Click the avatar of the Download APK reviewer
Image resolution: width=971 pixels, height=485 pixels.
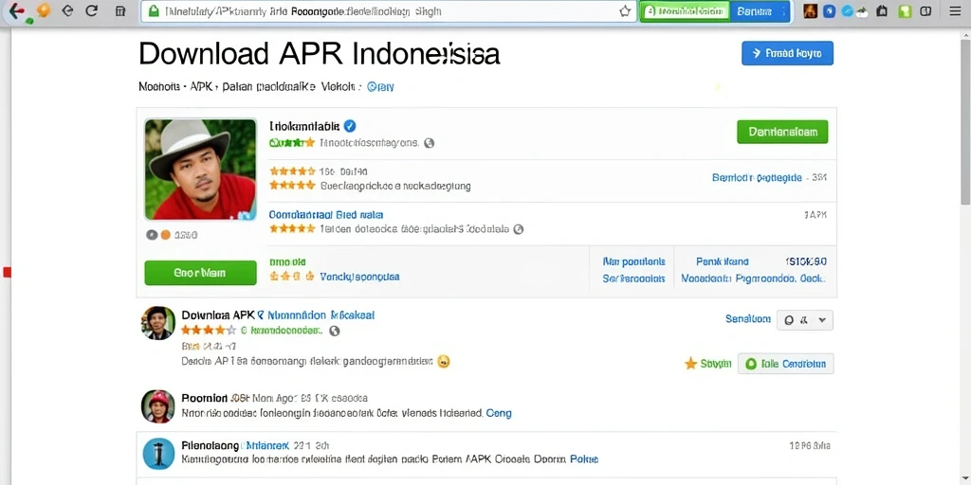pos(158,323)
